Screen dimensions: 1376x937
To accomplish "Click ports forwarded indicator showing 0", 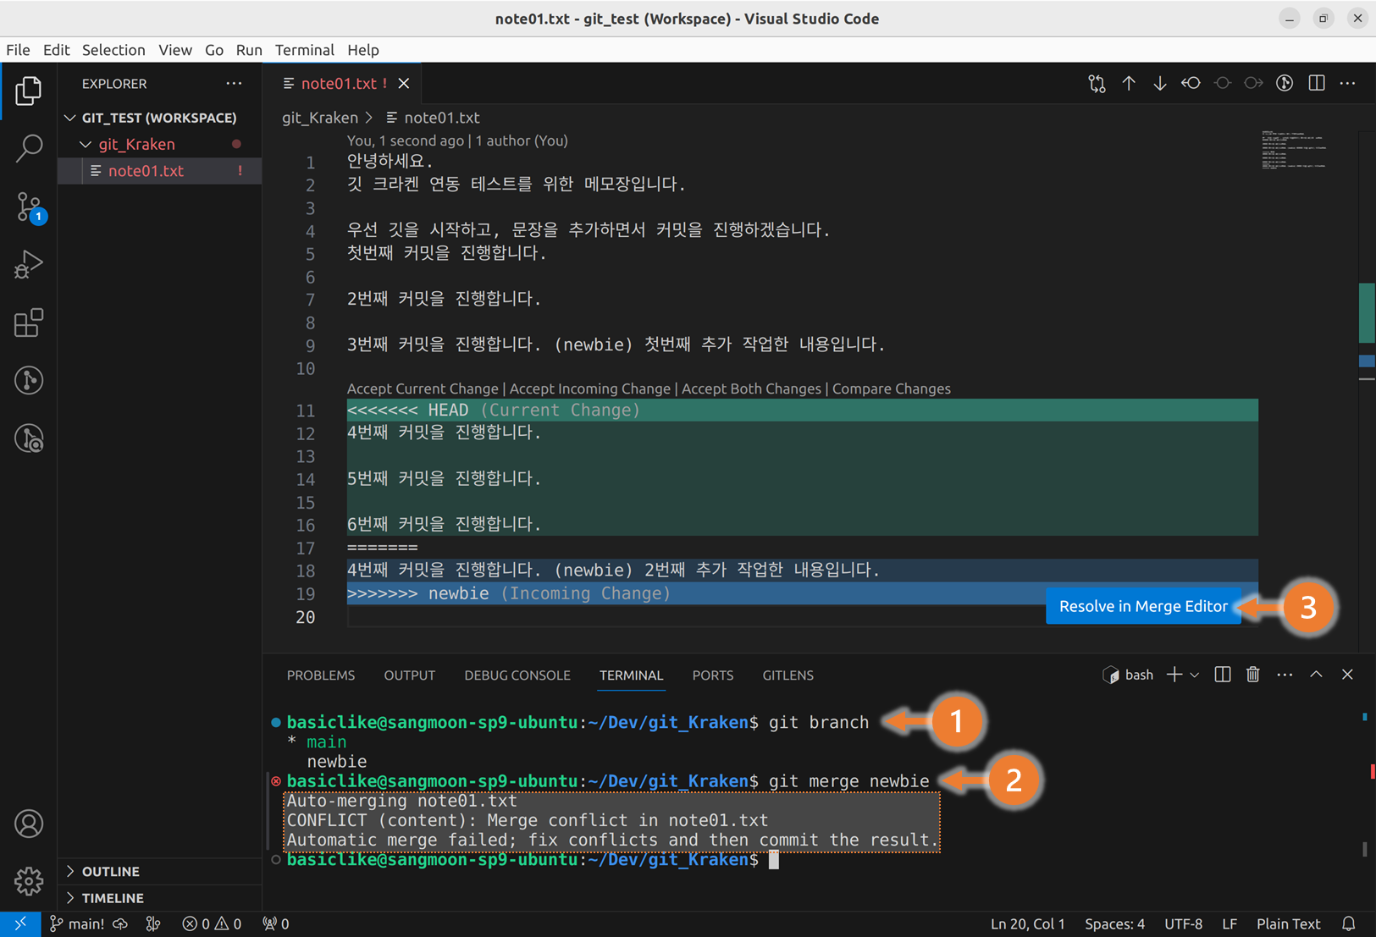I will [276, 923].
